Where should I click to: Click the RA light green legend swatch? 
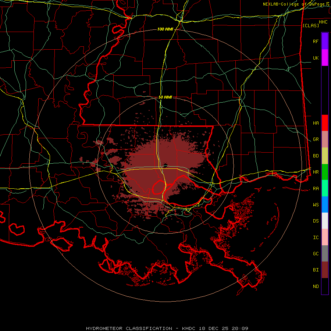(x=325, y=188)
